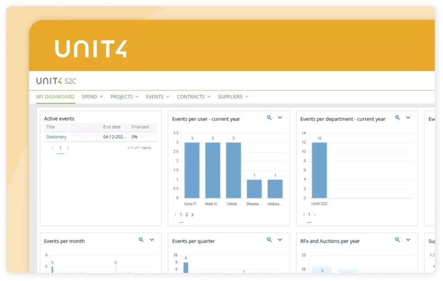Screen dimensions: 443x281
Task: Select page 2 of Events per user
Action: [x=186, y=214]
